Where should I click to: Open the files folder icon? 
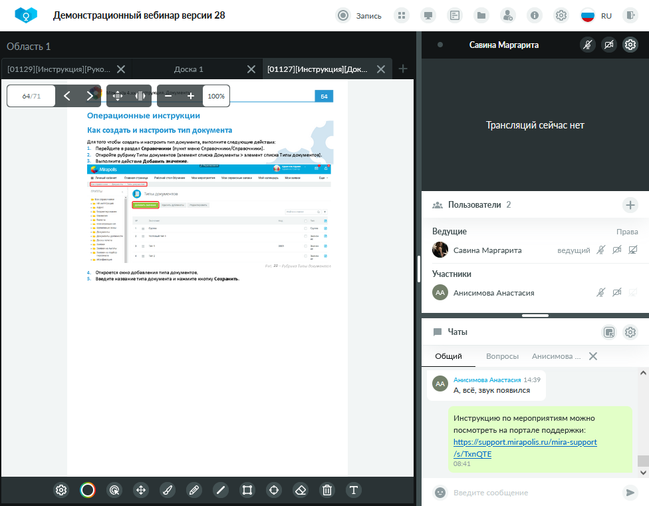click(x=481, y=16)
